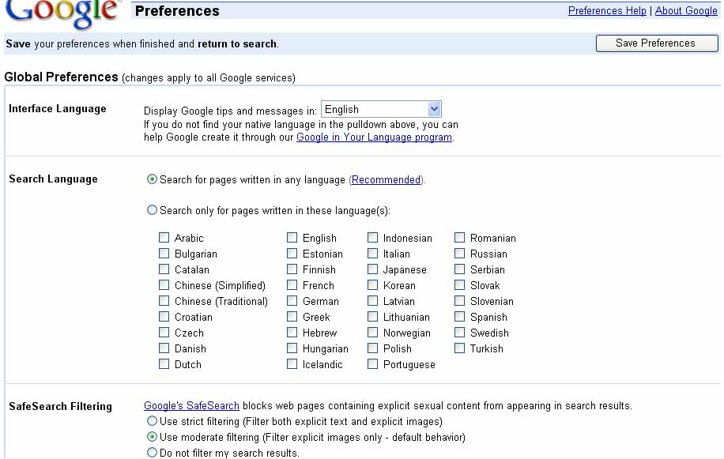Select search for pages in any language
This screenshot has width=724, height=459.
(x=152, y=179)
